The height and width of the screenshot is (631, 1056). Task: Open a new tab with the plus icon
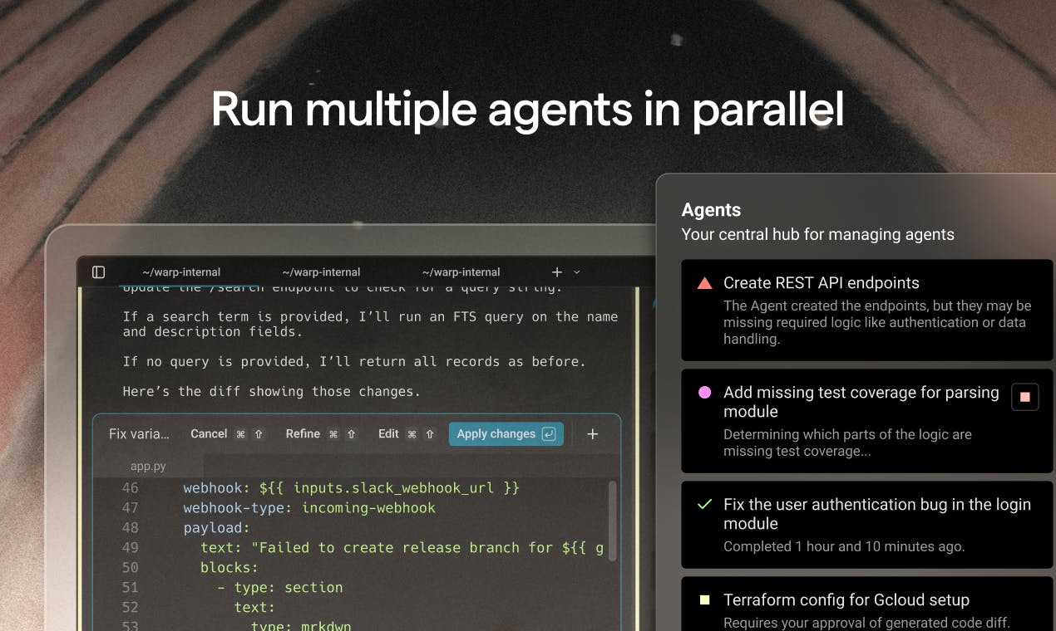click(x=557, y=272)
